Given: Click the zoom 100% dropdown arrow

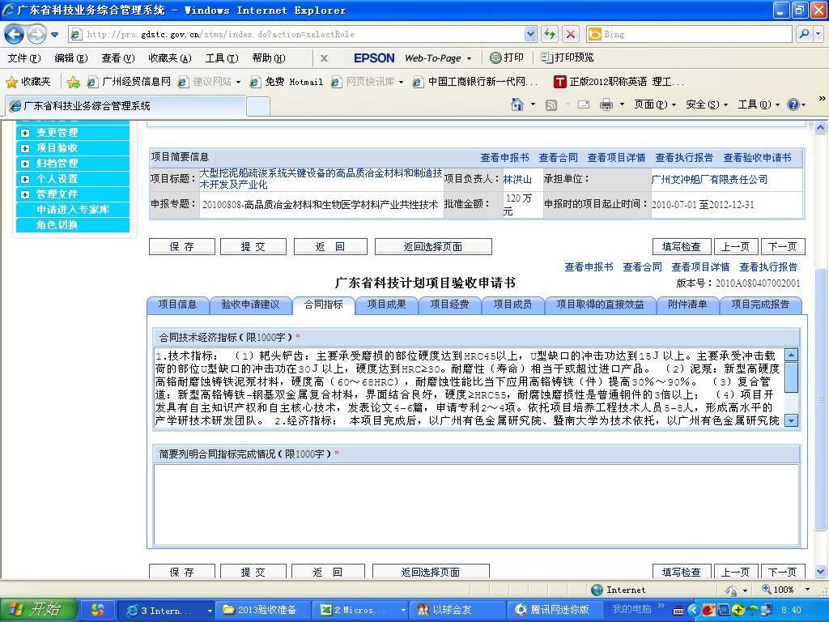Looking at the screenshot, I should pos(807,590).
